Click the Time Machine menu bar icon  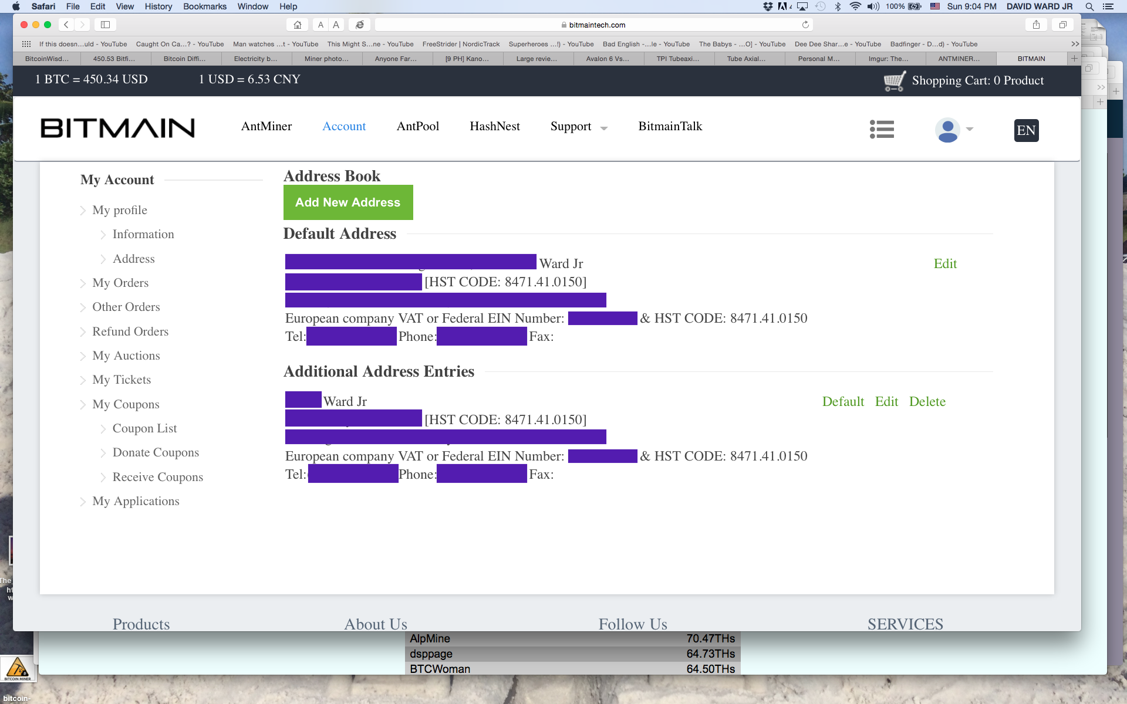coord(820,6)
